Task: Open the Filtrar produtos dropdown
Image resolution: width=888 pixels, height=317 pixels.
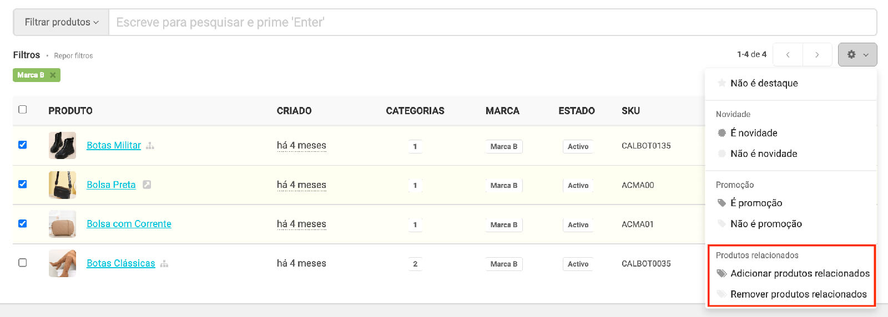Action: click(x=61, y=22)
